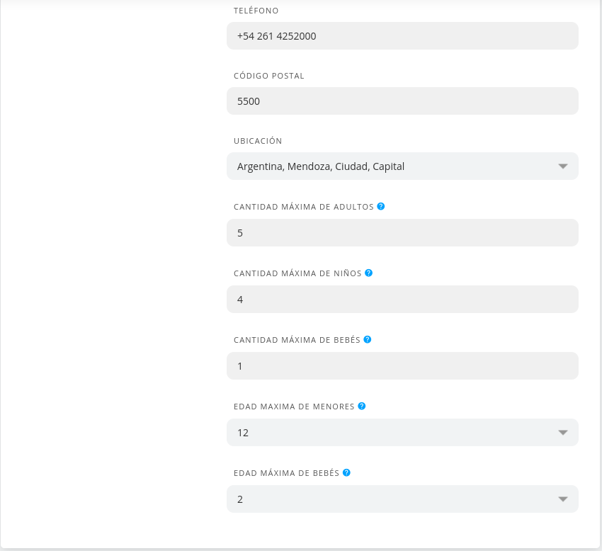The image size is (602, 551).
Task: Click the field showing value 4
Action: pyautogui.click(x=402, y=299)
